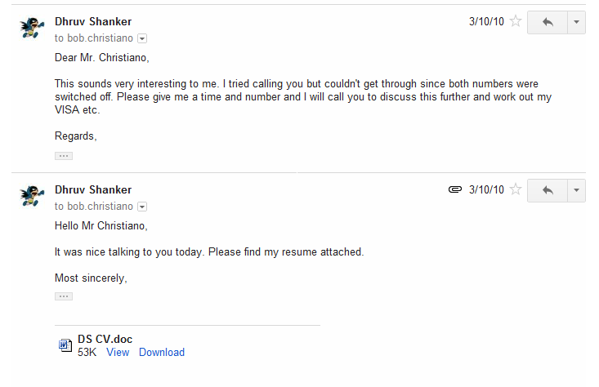Reply to the first email about VISA
Screen dimensions: 599x387
pyautogui.click(x=548, y=23)
